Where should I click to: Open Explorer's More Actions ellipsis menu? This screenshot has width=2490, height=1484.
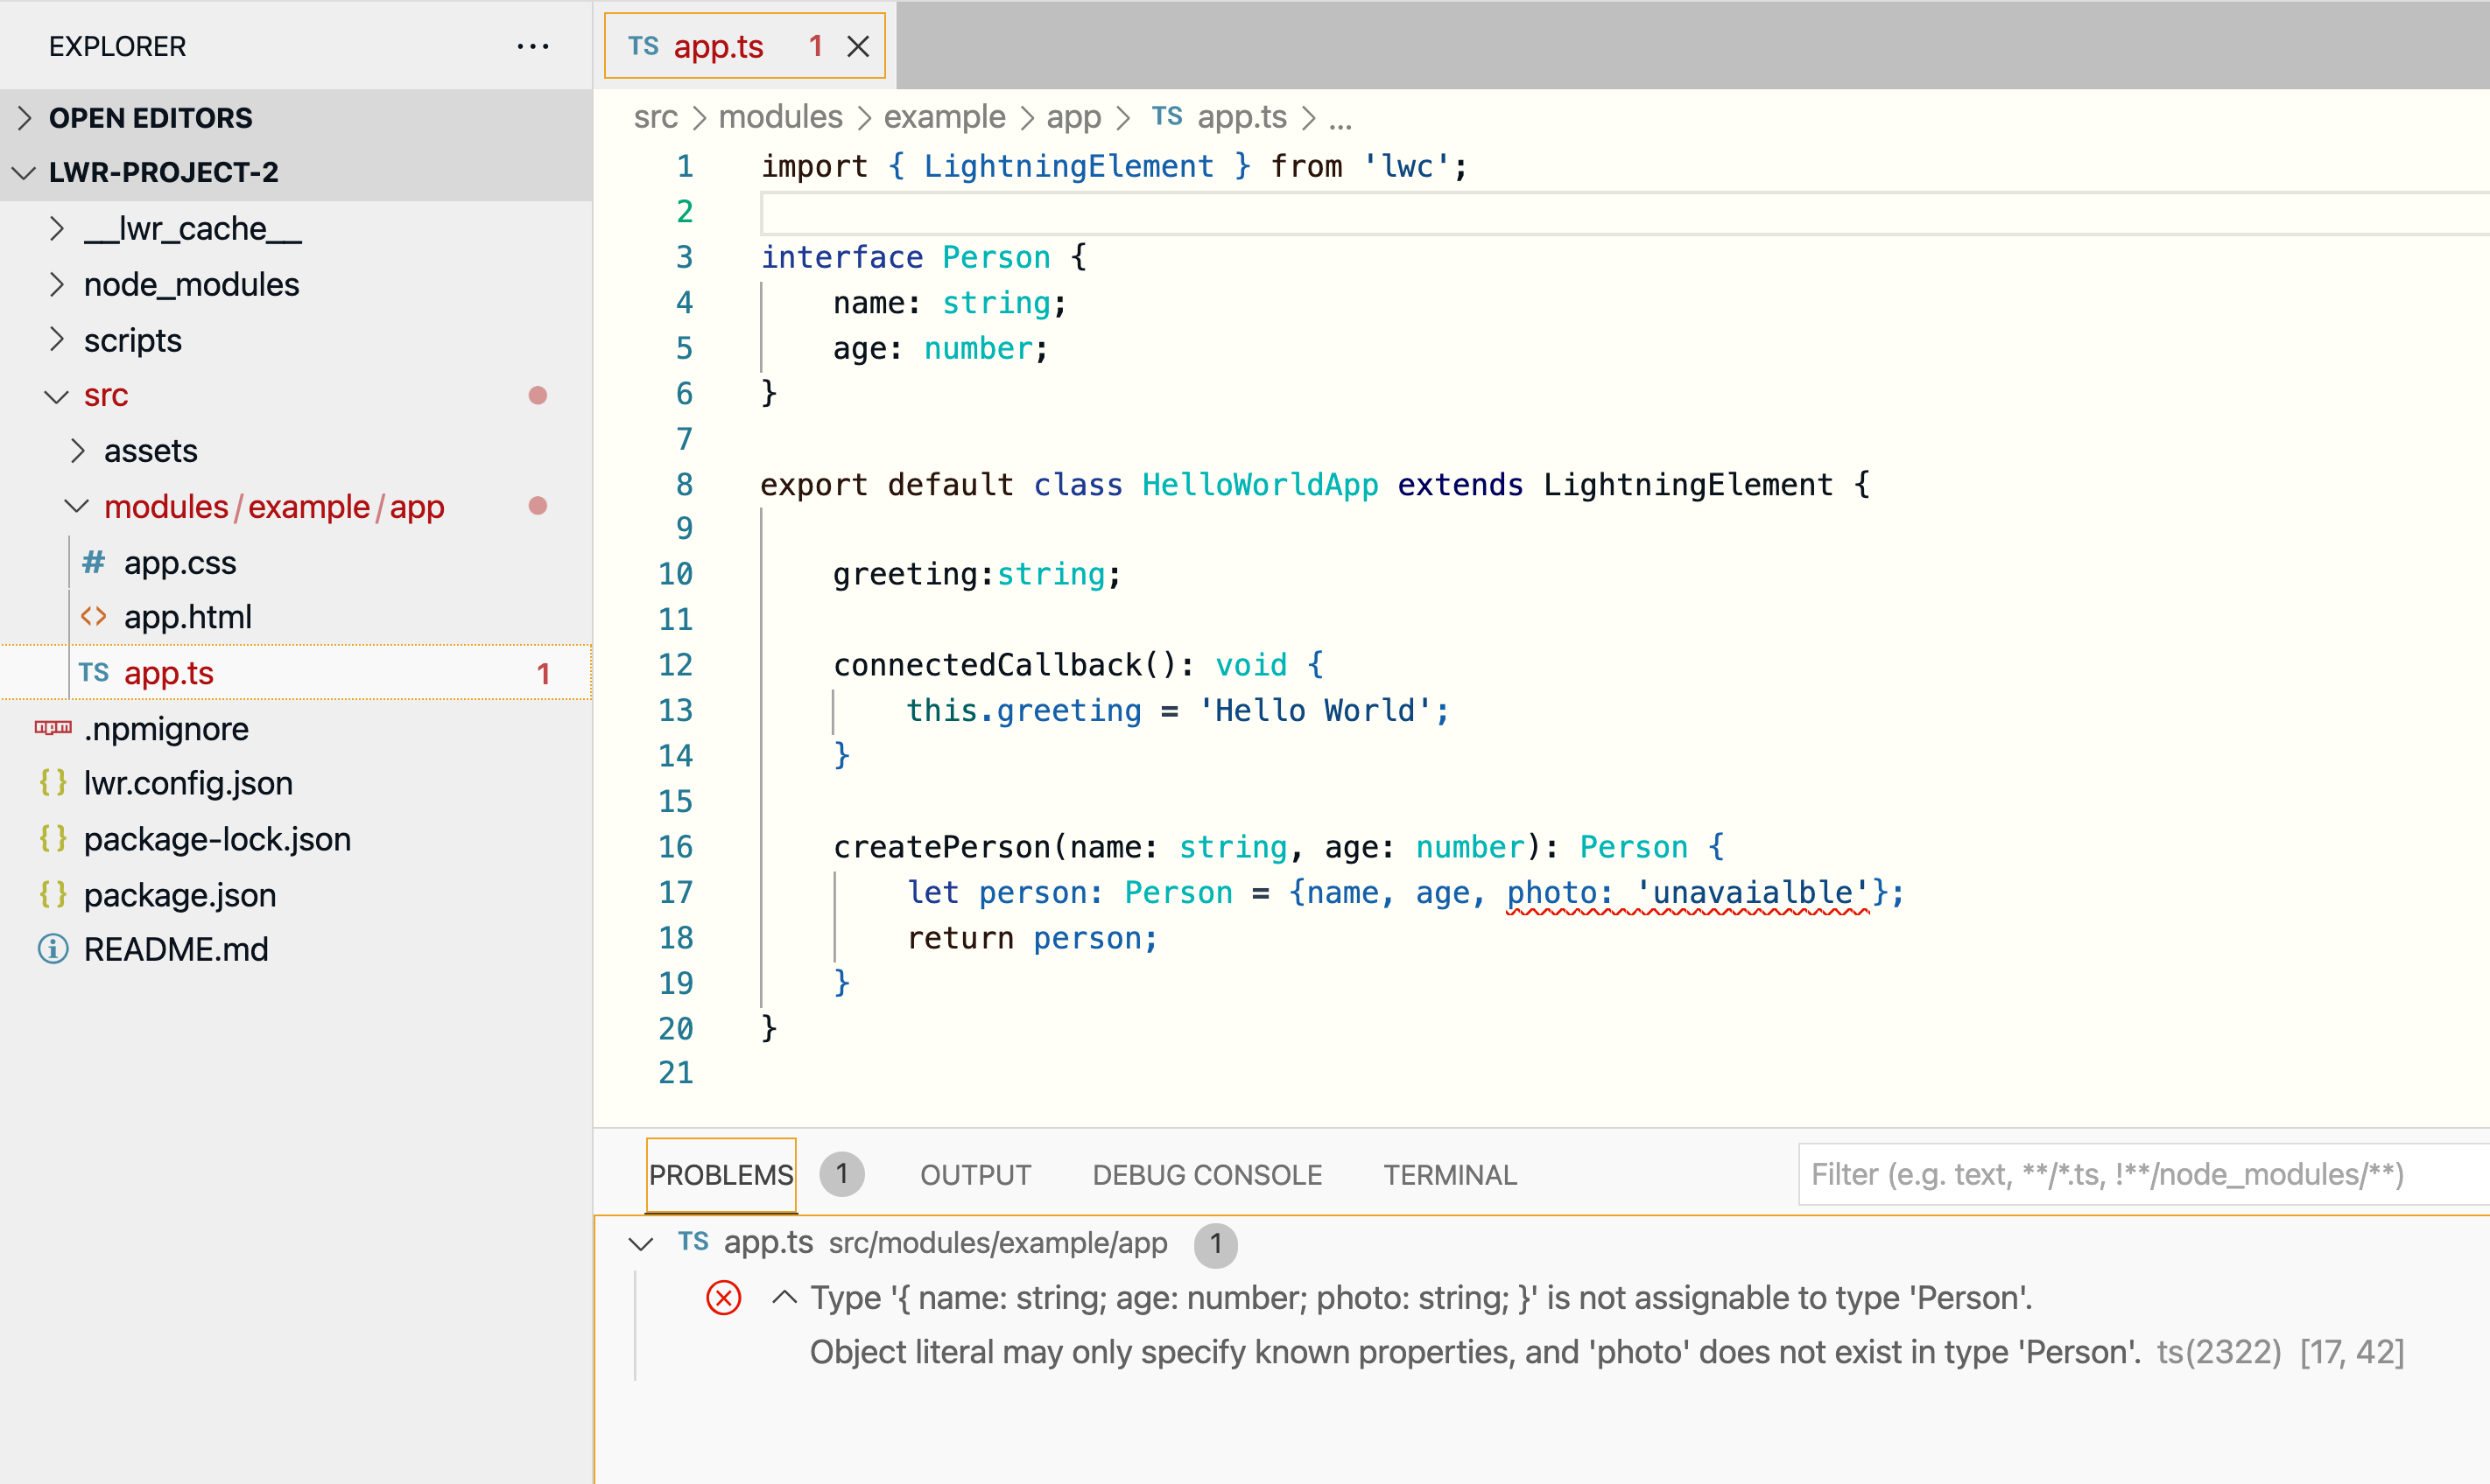pyautogui.click(x=533, y=46)
